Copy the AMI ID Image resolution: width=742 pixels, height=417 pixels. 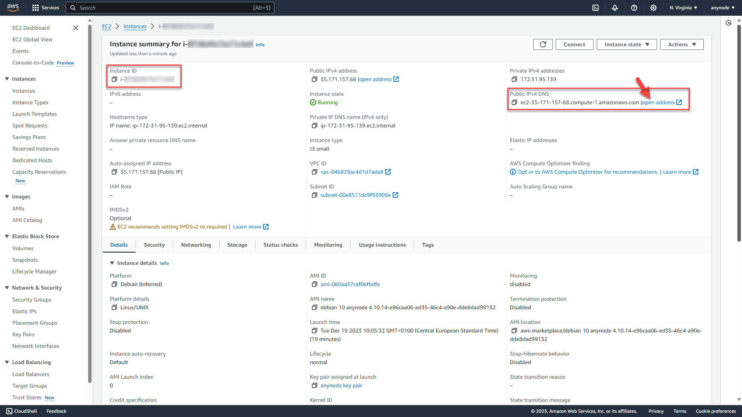click(315, 284)
